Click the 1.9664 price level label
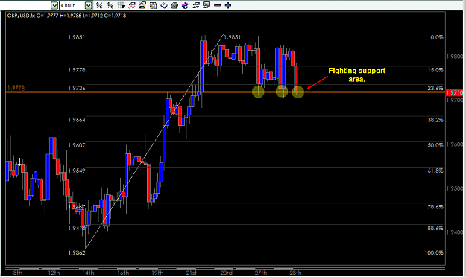This screenshot has height=277, width=466. coord(77,120)
